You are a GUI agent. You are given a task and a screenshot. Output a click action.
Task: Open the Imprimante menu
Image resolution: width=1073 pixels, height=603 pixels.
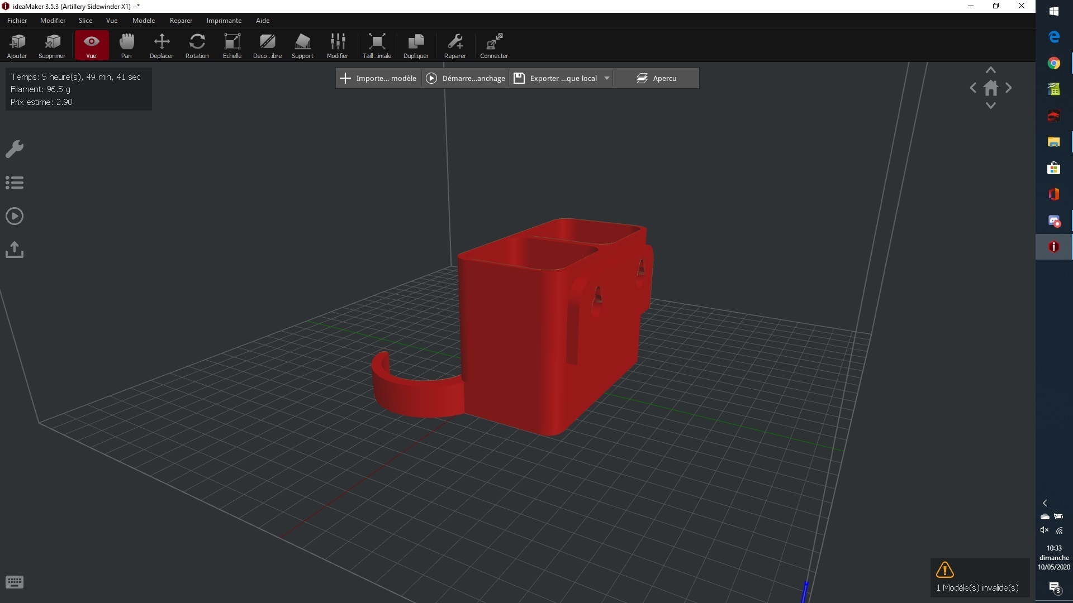pyautogui.click(x=224, y=21)
